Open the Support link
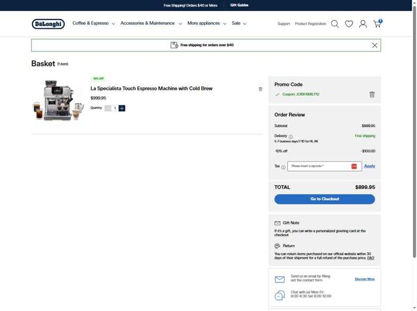This screenshot has width=417, height=311. pyautogui.click(x=283, y=24)
